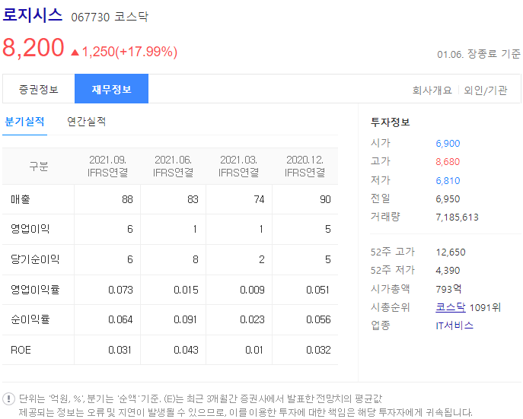Click the 당기순이익 row label

pyautogui.click(x=35, y=259)
